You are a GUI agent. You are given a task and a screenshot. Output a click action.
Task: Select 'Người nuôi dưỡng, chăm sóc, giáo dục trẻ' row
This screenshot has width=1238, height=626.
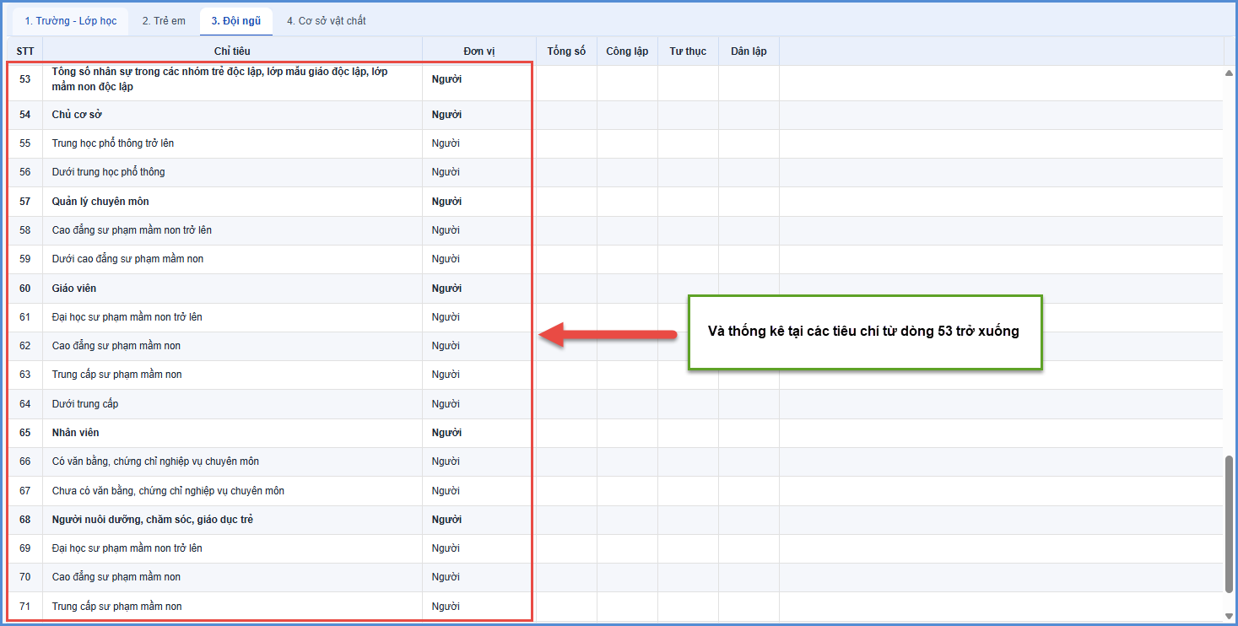[615, 520]
